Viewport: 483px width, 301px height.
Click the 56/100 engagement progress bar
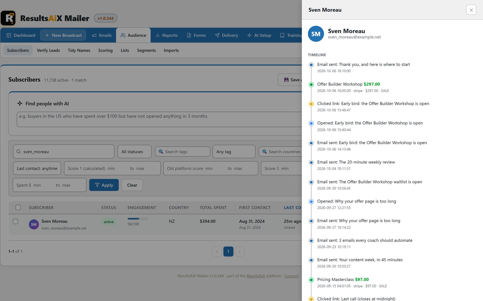(137, 219)
